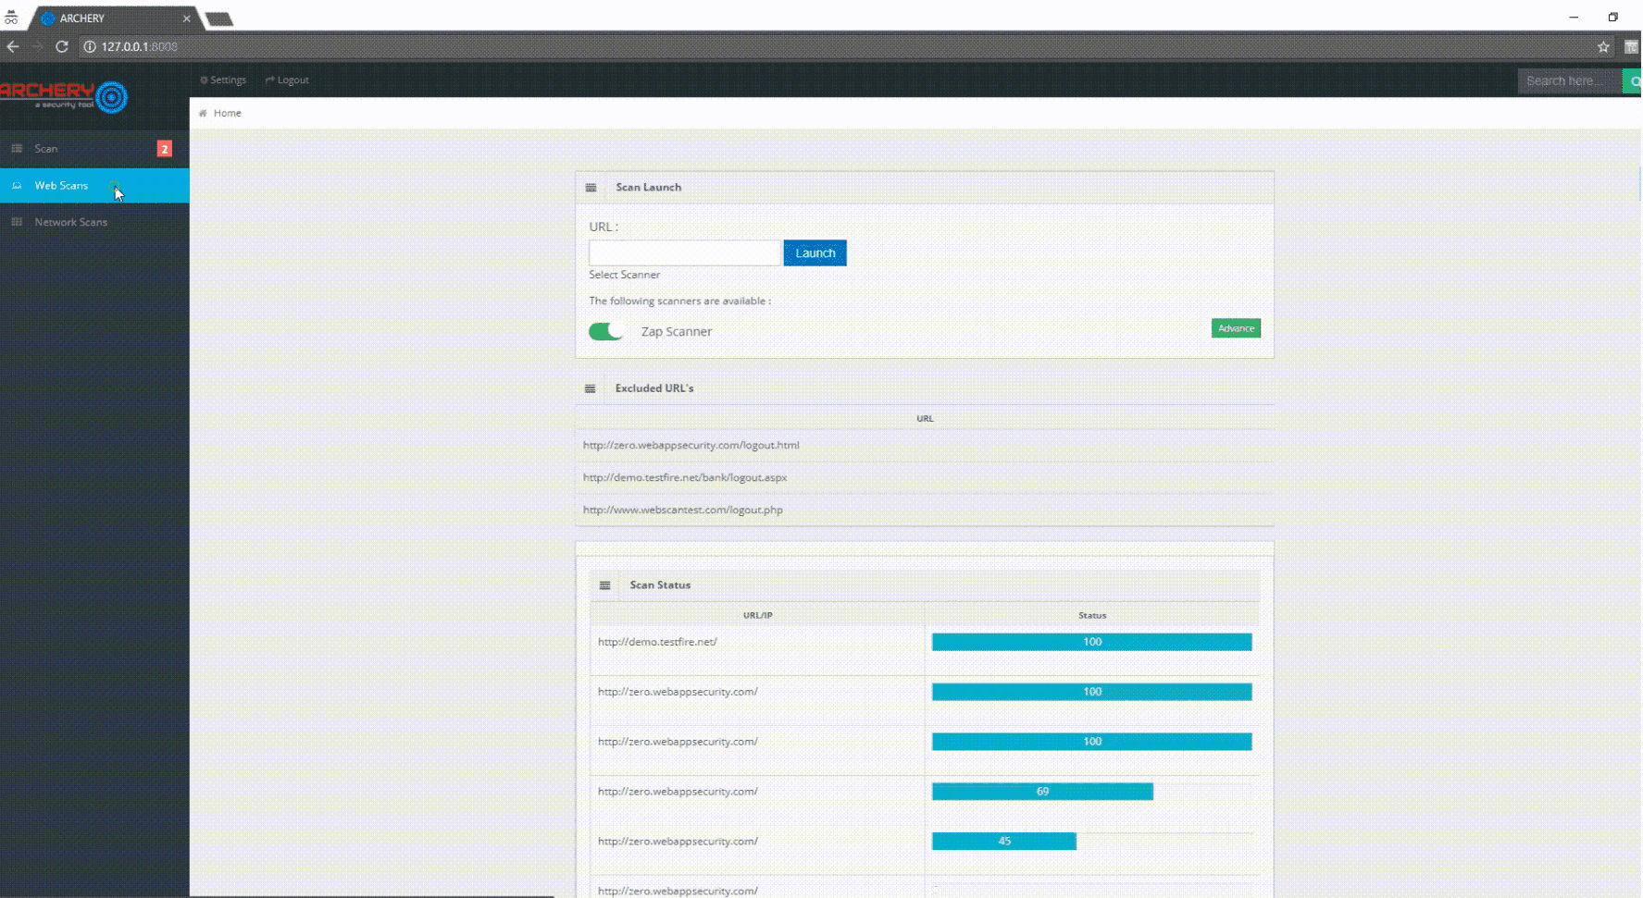Click the Archery logo
The image size is (1643, 898).
64,96
